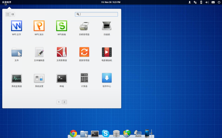Click 应用程序 menu in top panel
The image size is (222, 138).
point(7,2)
